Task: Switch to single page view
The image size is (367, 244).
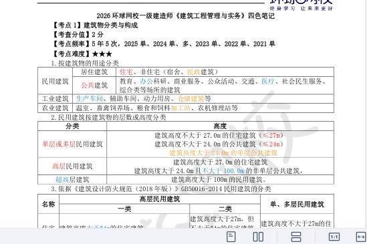Action: point(231,237)
